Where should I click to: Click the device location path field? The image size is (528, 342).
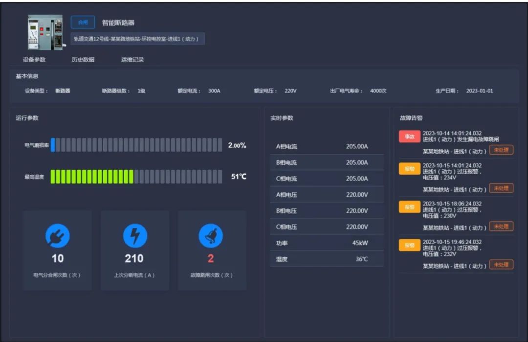(137, 39)
